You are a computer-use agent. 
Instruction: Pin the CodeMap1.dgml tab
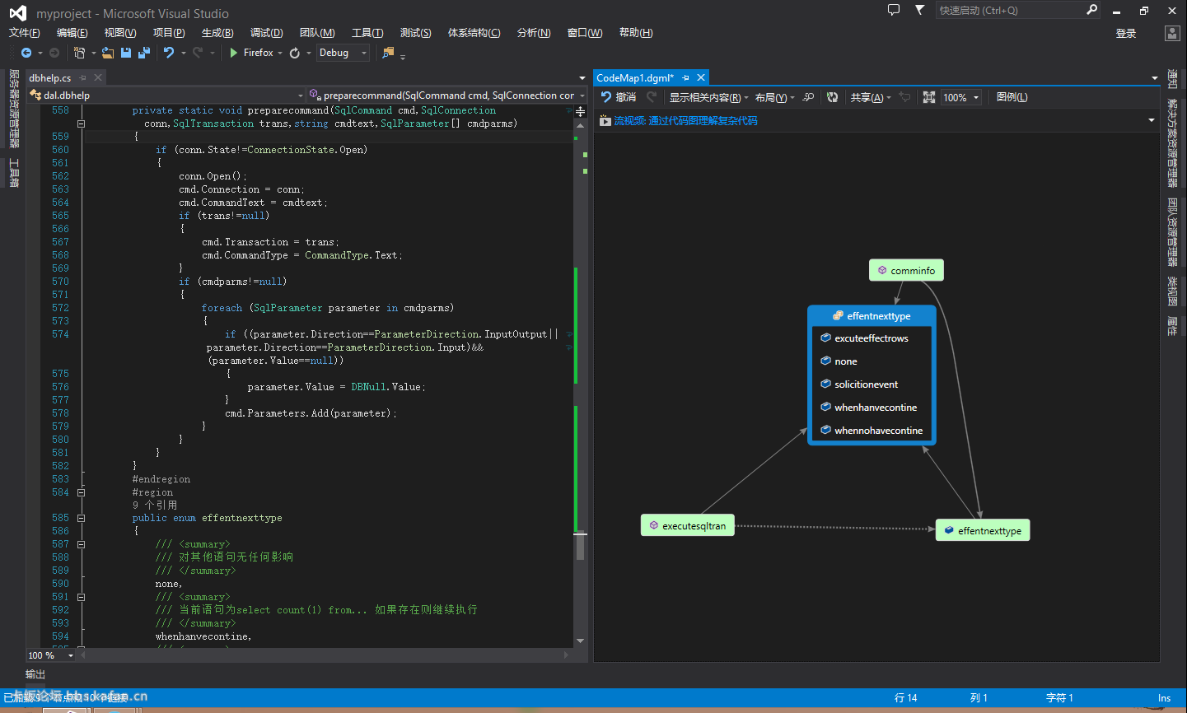685,77
